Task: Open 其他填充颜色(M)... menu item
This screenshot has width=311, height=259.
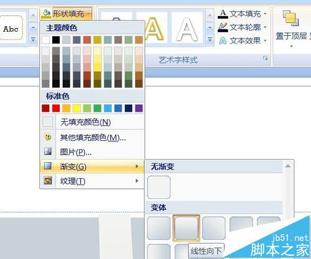Action: (x=92, y=137)
